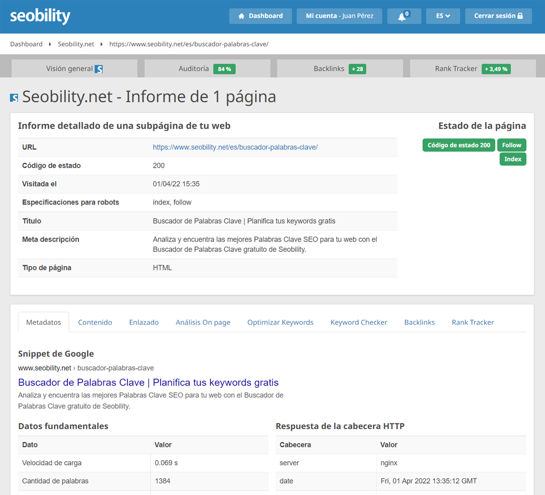This screenshot has width=545, height=495.
Task: Click the load speed value 0.069 s
Action: click(166, 463)
